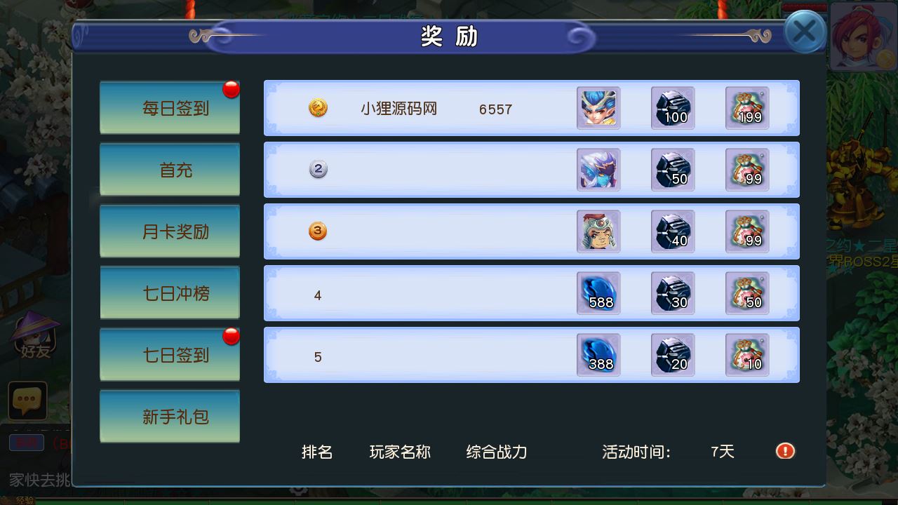The image size is (898, 505).
Task: Tap the rank 3 dark ore 40 reward
Action: tap(673, 231)
